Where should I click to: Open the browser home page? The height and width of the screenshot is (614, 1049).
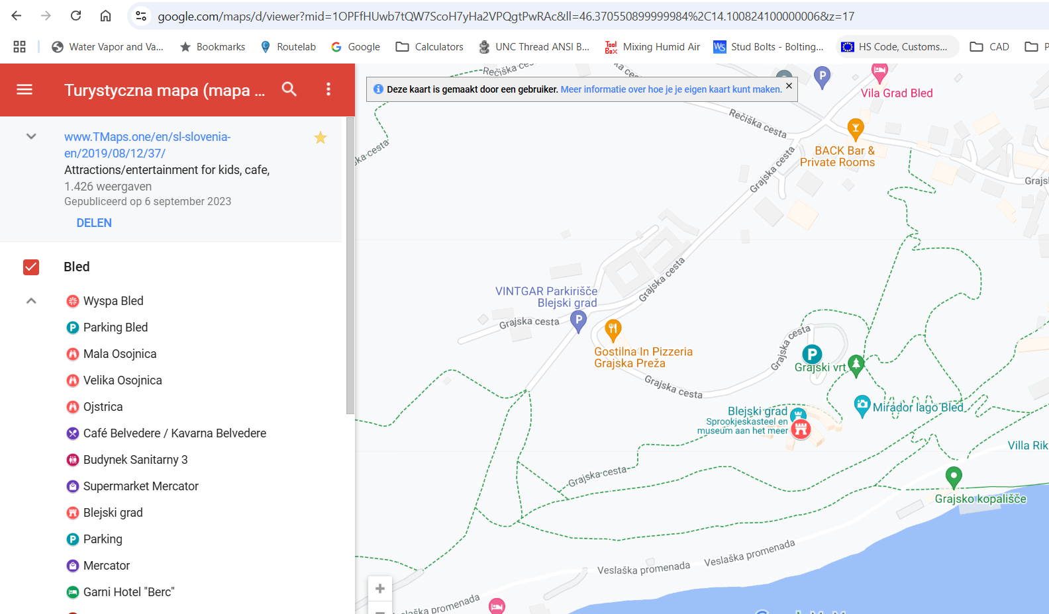(x=105, y=16)
